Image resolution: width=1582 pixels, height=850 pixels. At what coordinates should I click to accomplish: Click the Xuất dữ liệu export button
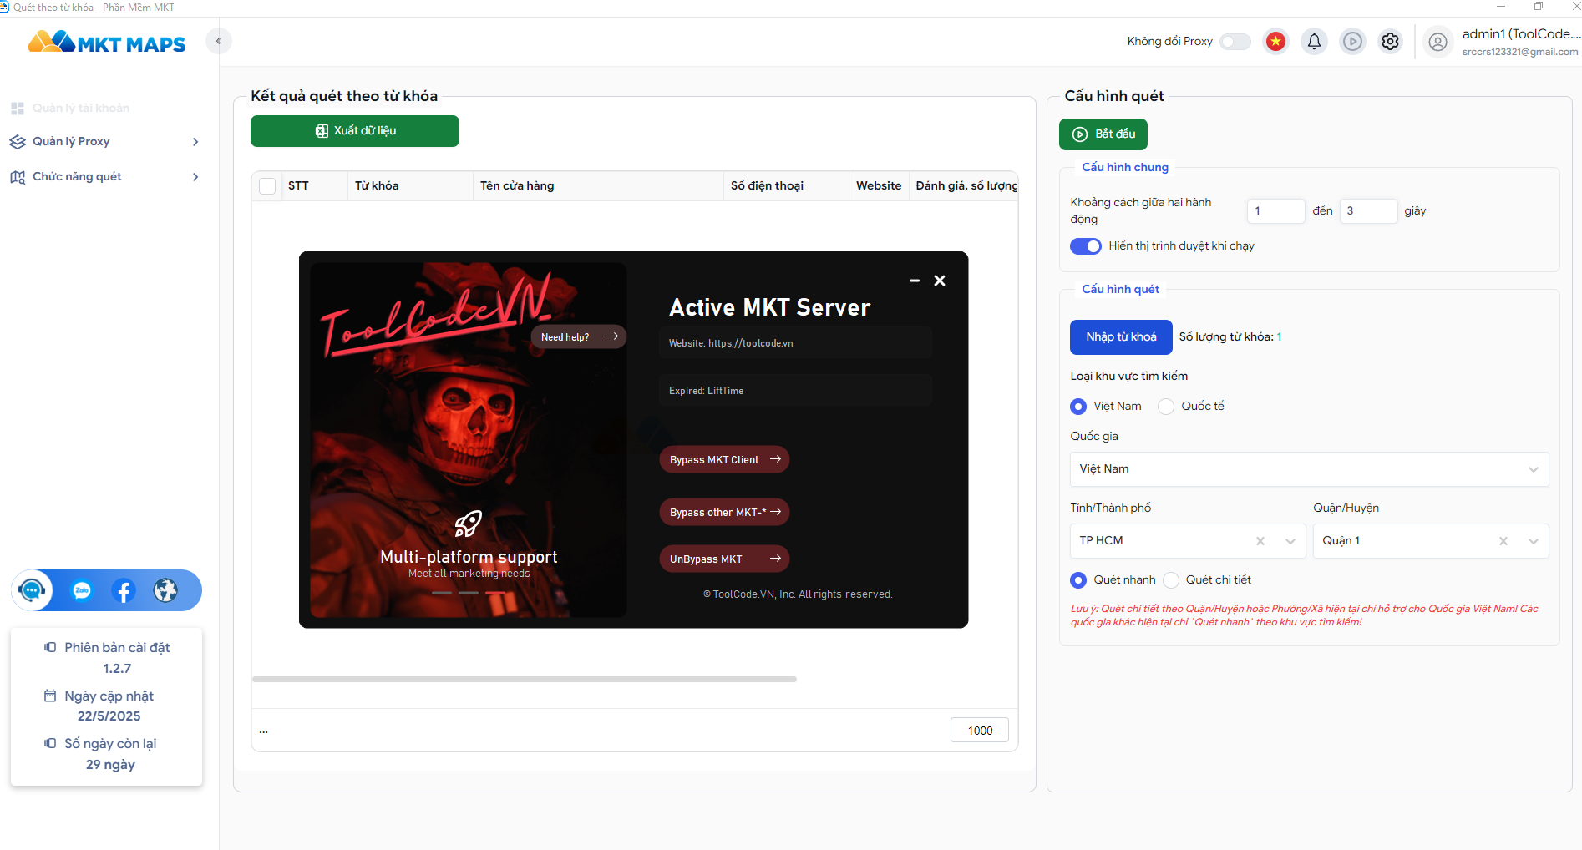355,131
